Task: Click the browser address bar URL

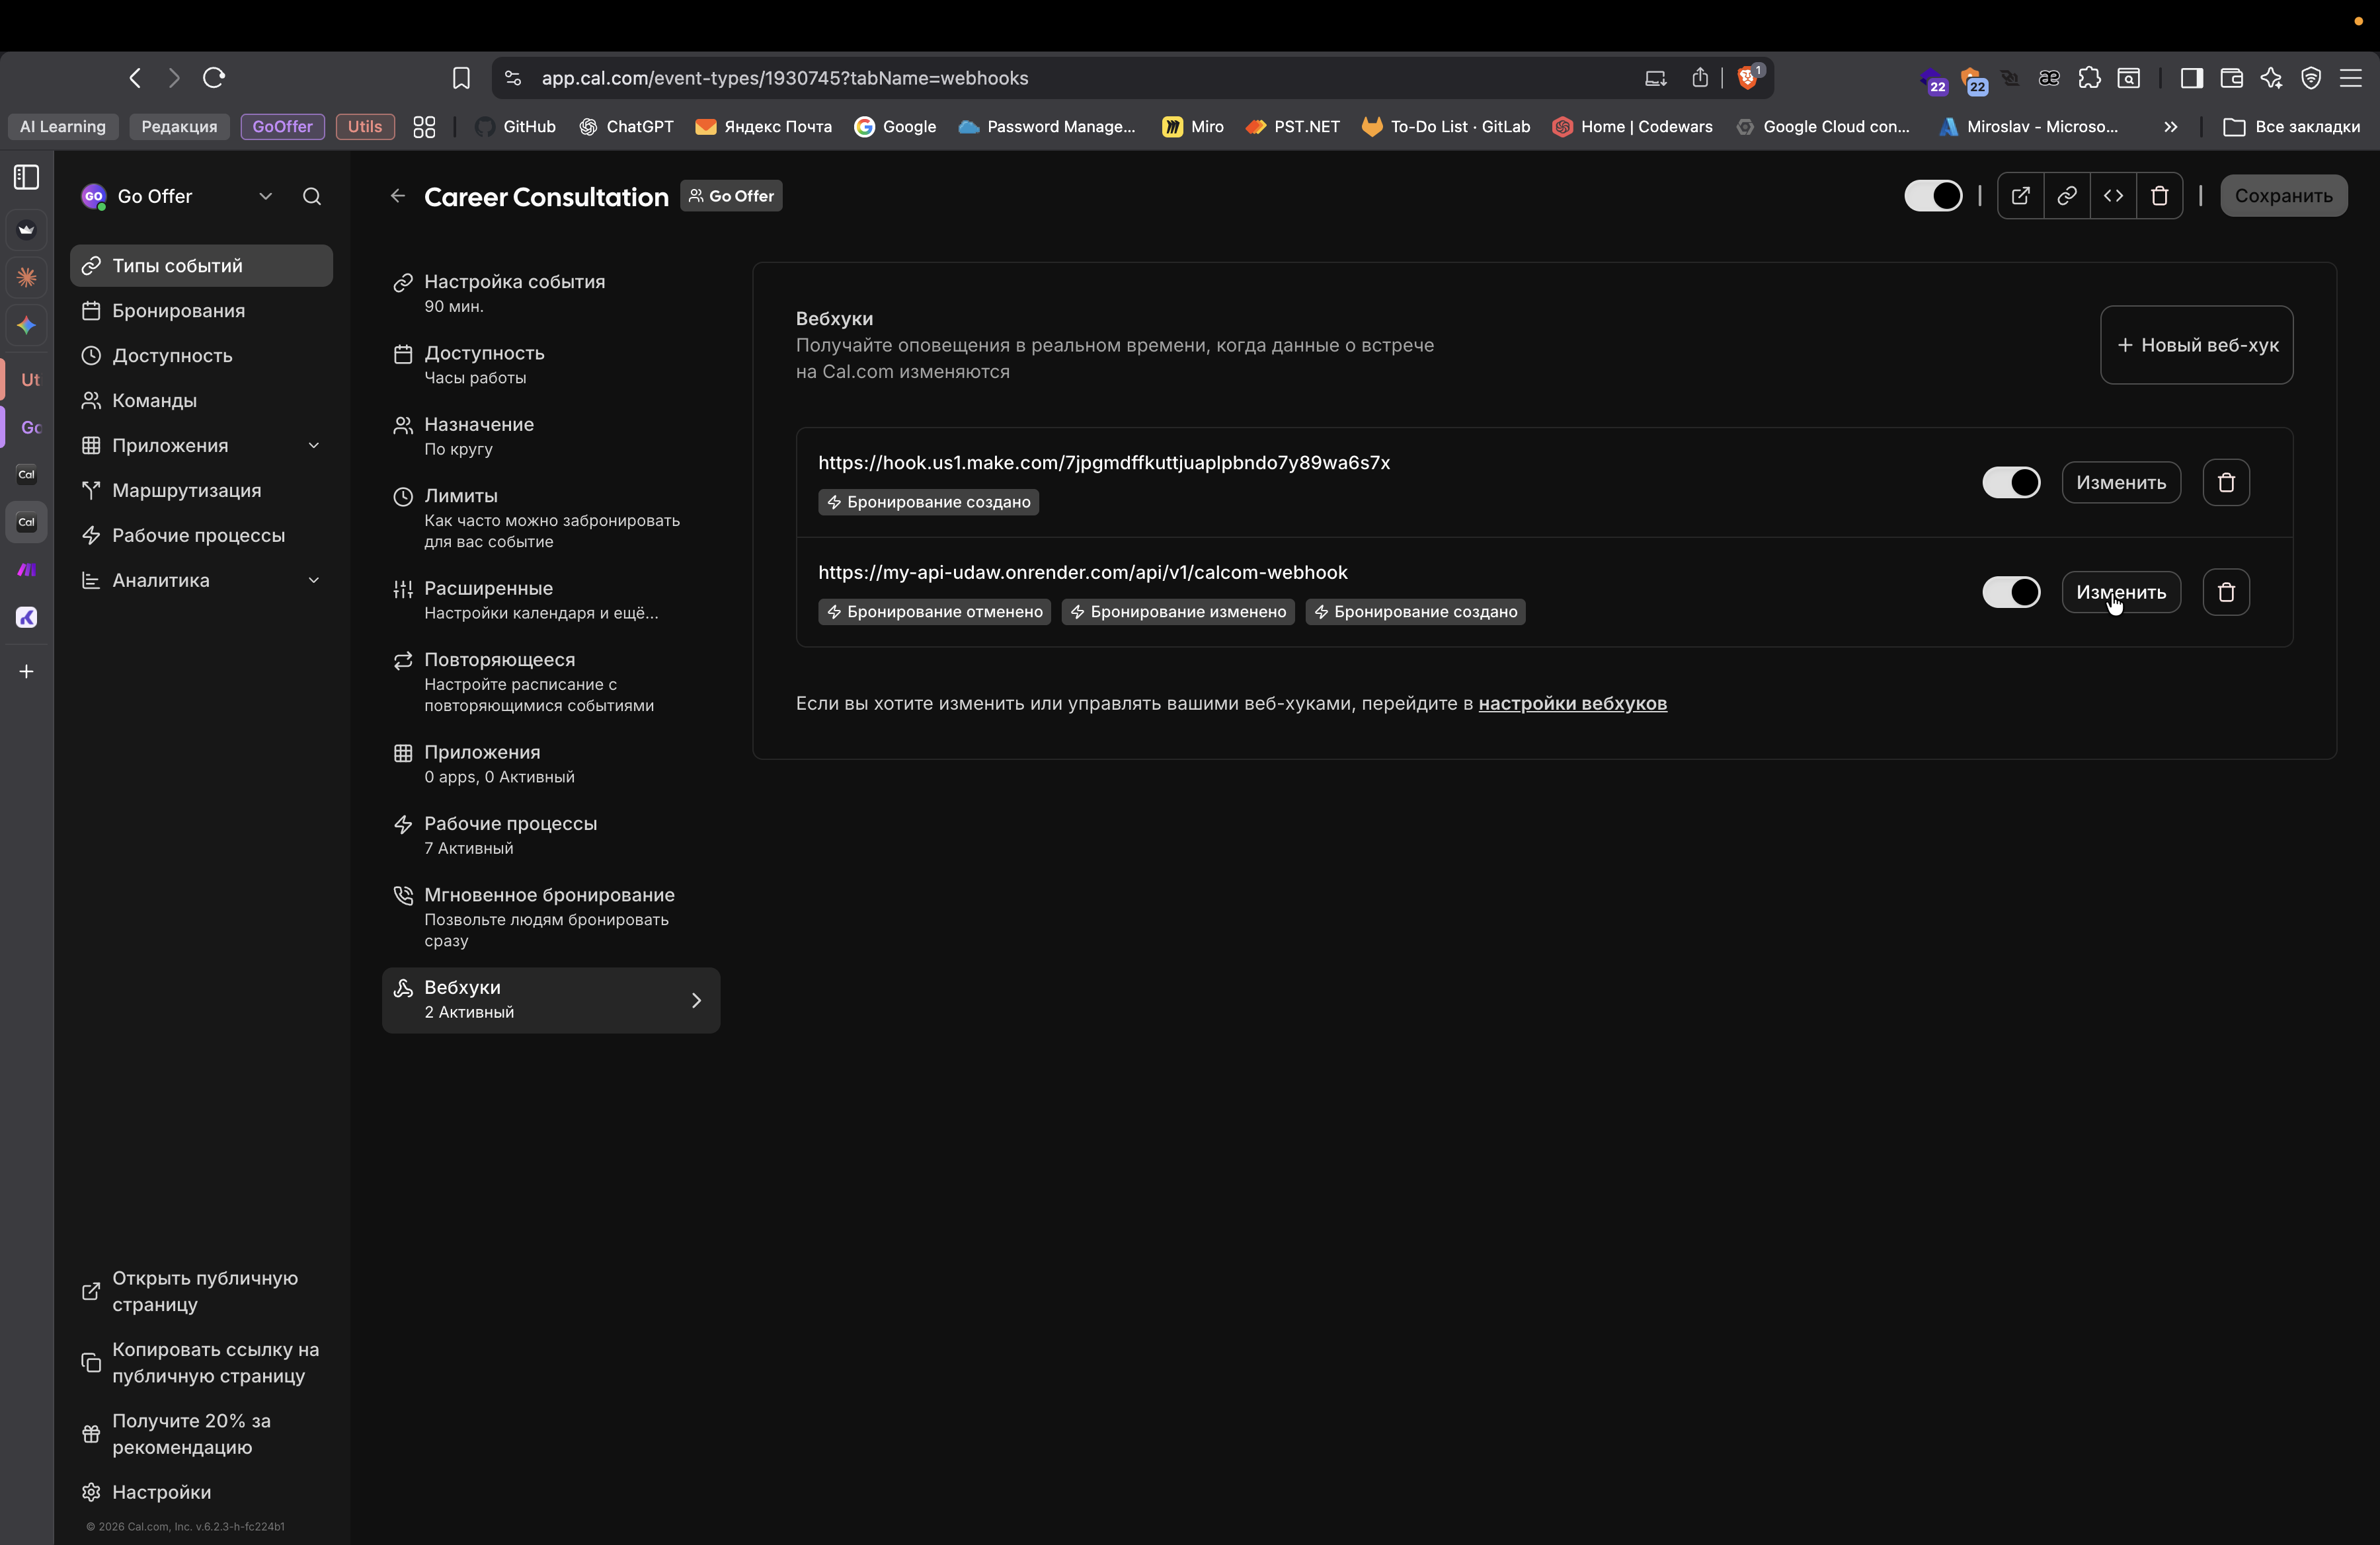Action: click(x=784, y=78)
